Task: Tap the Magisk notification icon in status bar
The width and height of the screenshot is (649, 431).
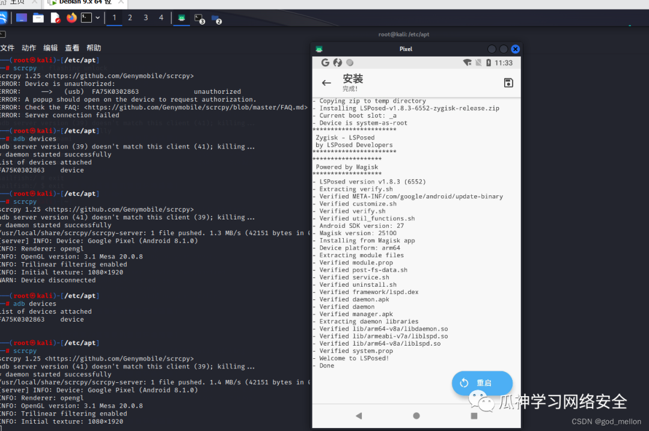Action: click(x=338, y=63)
